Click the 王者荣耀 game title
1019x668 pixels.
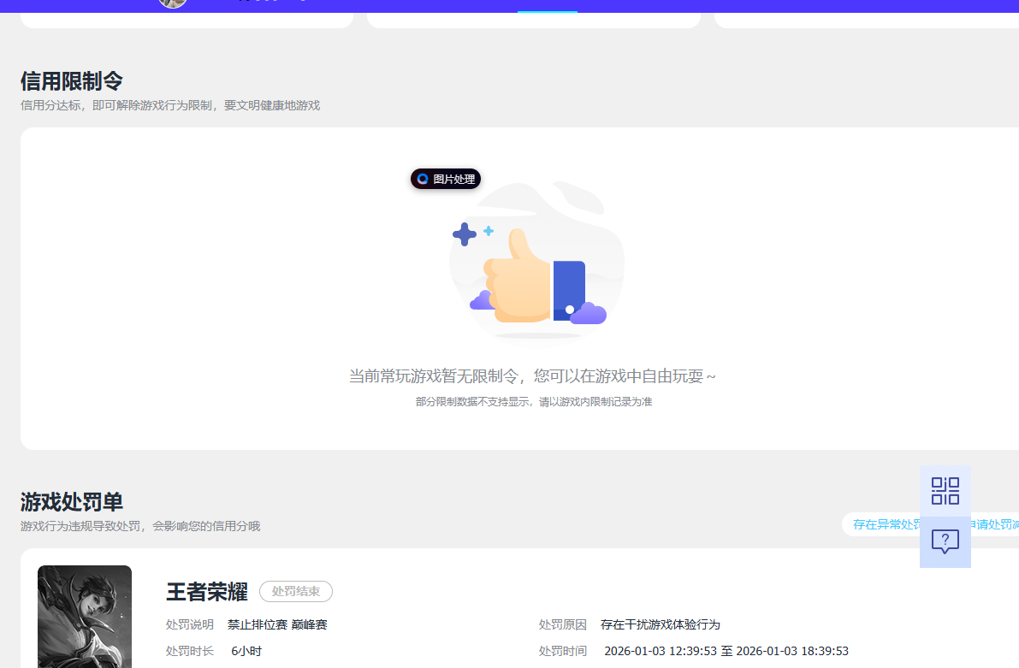[x=207, y=592]
